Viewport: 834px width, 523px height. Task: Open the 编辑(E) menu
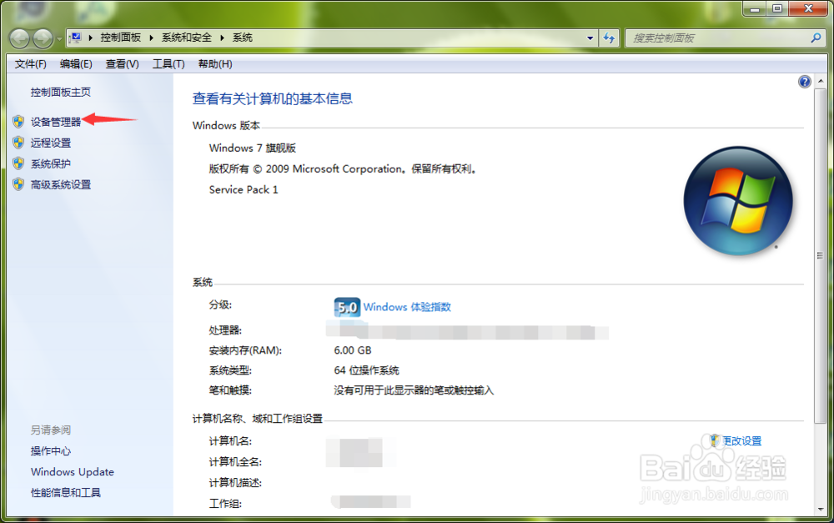point(76,64)
